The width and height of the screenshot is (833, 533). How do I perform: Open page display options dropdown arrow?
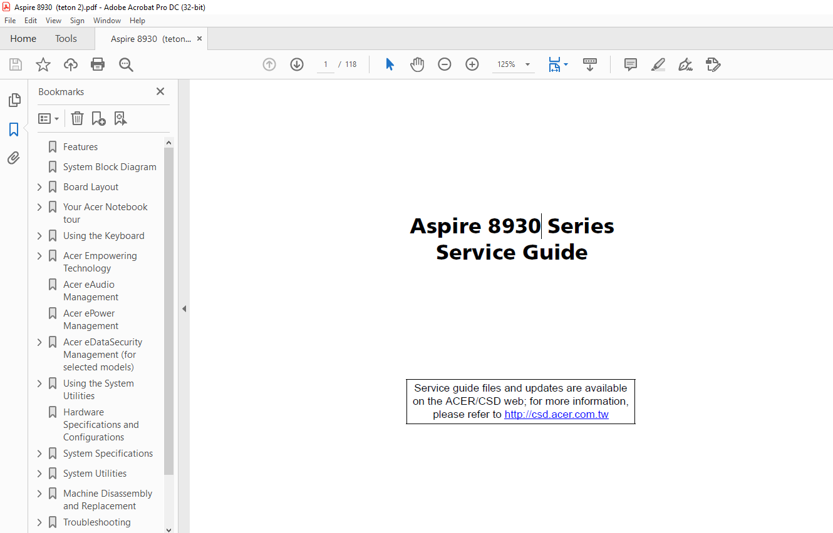point(566,64)
